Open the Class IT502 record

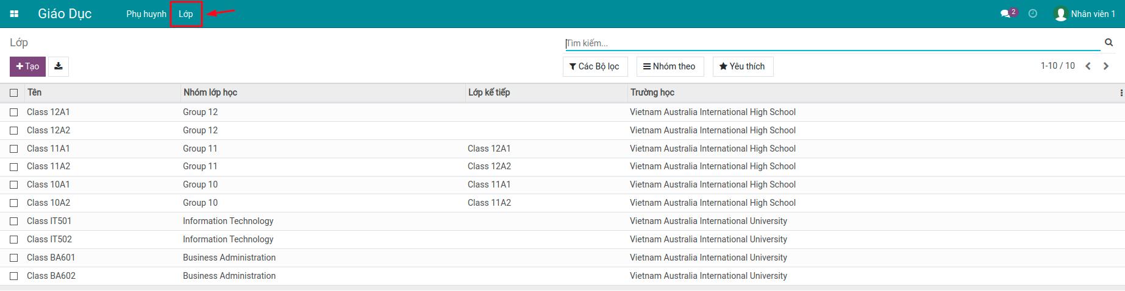(49, 239)
